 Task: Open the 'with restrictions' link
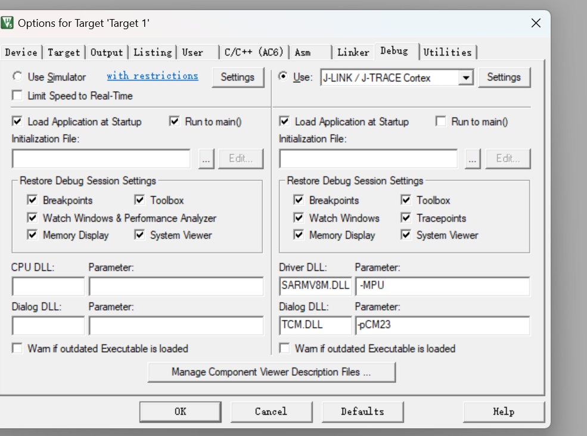pos(153,76)
